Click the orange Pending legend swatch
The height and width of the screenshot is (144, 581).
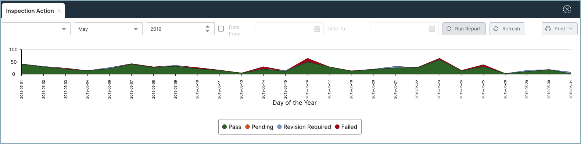pyautogui.click(x=248, y=127)
